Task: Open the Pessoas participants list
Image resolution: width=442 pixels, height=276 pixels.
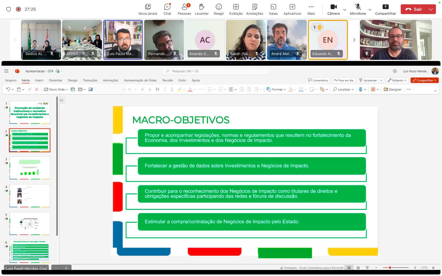Action: pos(184,9)
